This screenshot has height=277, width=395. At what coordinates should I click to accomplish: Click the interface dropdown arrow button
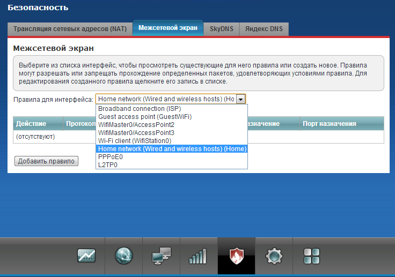[x=241, y=99]
